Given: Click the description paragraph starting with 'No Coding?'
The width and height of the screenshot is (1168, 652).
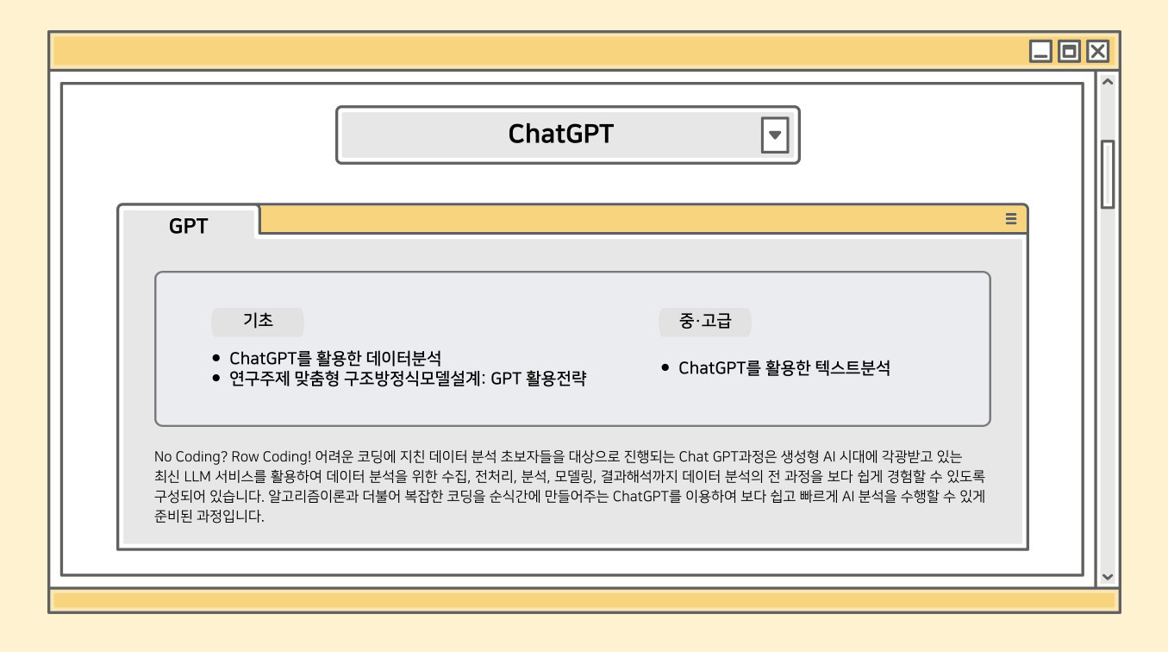Looking at the screenshot, I should coord(570,486).
